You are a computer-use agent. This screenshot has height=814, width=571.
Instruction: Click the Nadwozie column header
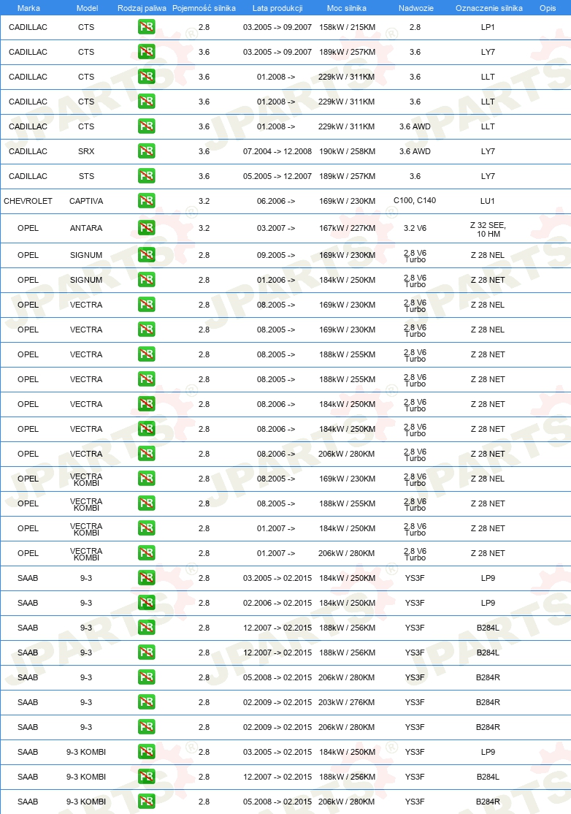[416, 8]
